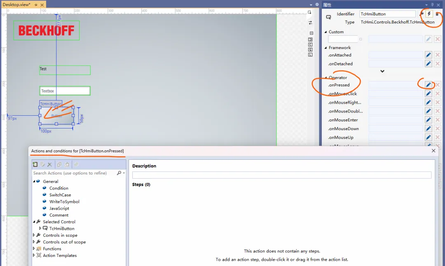The height and width of the screenshot is (266, 445).
Task: Expand Controls out of scope
Action: click(34, 242)
